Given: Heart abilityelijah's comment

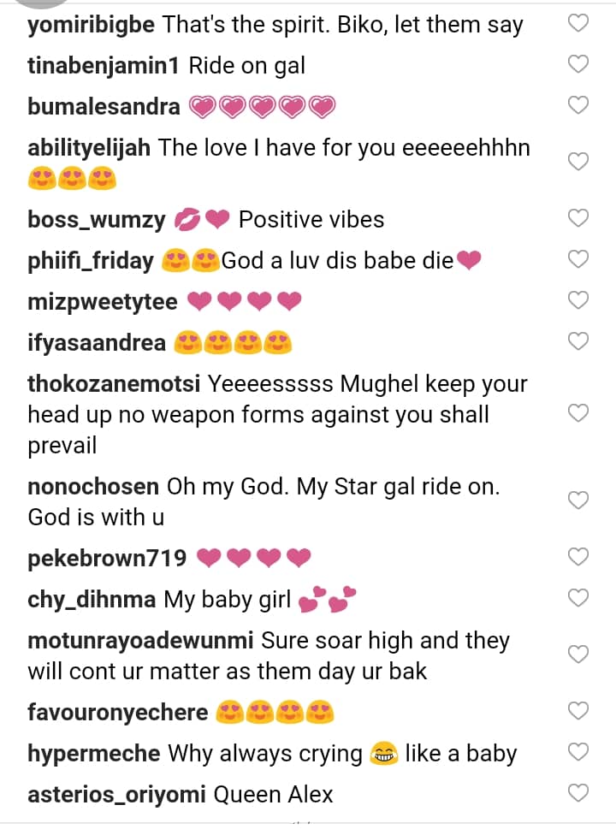Looking at the screenshot, I should tap(579, 161).
